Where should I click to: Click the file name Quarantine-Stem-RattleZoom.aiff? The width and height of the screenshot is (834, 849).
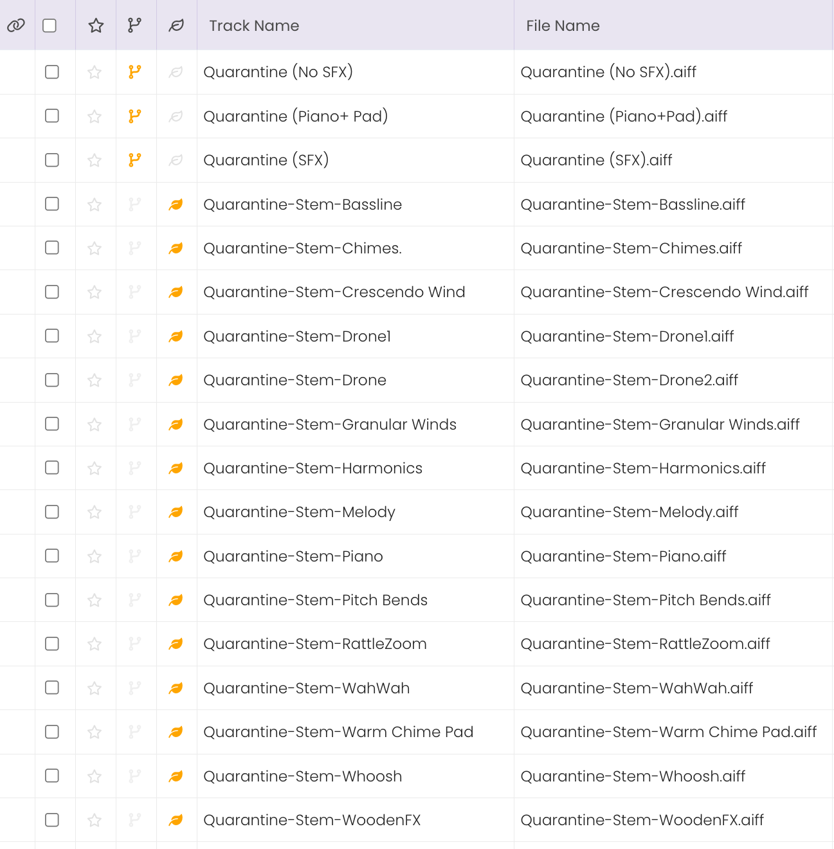tap(645, 644)
